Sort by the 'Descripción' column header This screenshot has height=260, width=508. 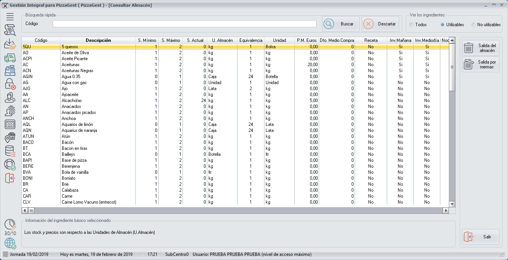(98, 40)
